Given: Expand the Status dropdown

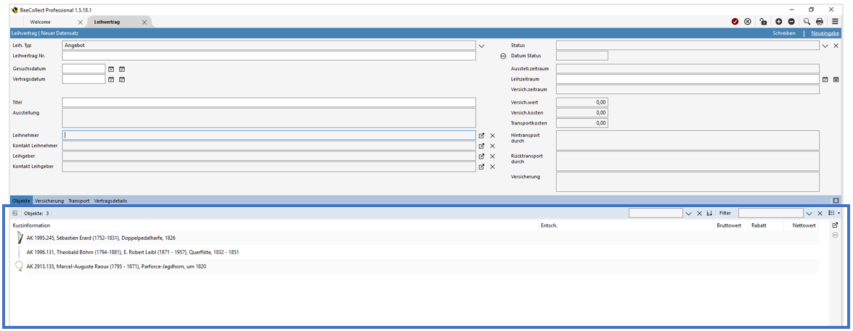Looking at the screenshot, I should pyautogui.click(x=825, y=46).
